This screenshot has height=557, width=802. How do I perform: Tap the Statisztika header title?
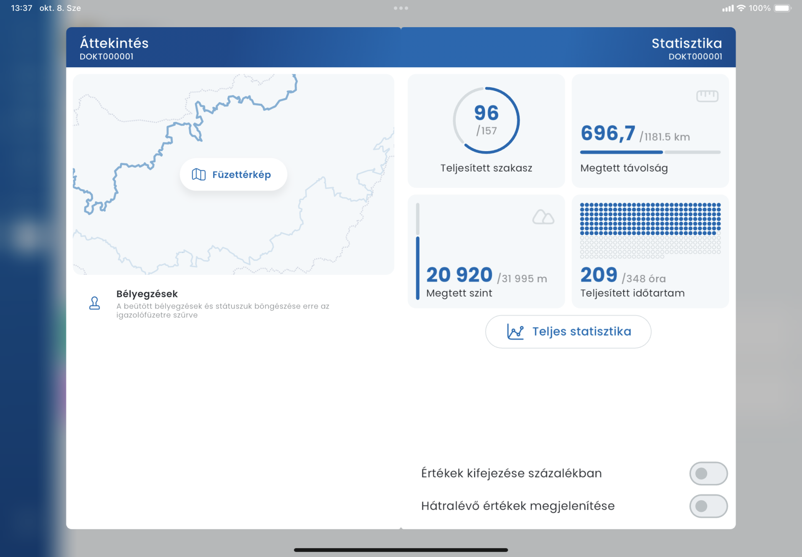click(x=686, y=43)
